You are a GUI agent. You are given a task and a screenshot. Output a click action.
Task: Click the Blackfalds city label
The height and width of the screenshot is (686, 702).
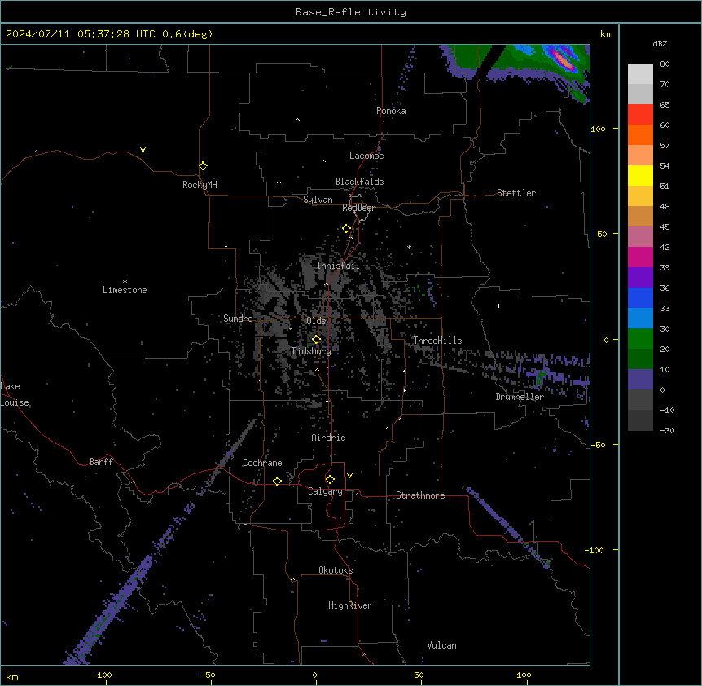359,182
